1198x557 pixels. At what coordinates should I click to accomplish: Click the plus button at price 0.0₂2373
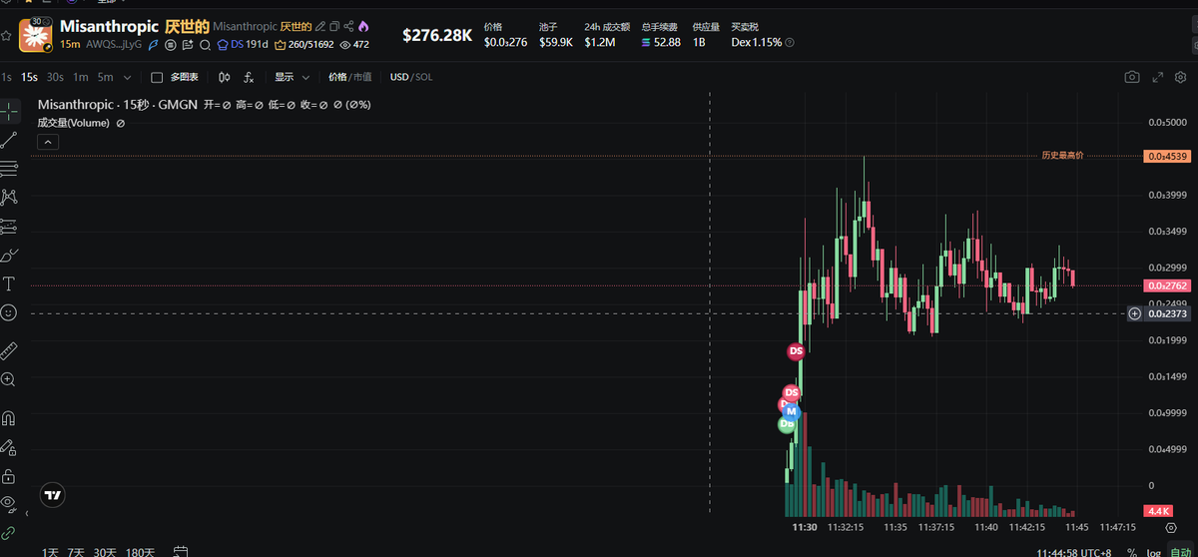coord(1134,313)
